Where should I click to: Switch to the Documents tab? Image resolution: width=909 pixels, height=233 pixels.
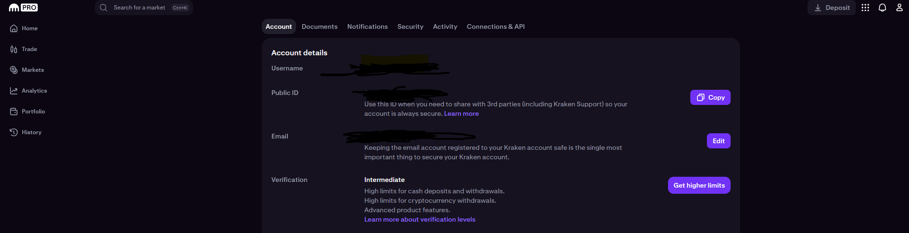click(320, 26)
